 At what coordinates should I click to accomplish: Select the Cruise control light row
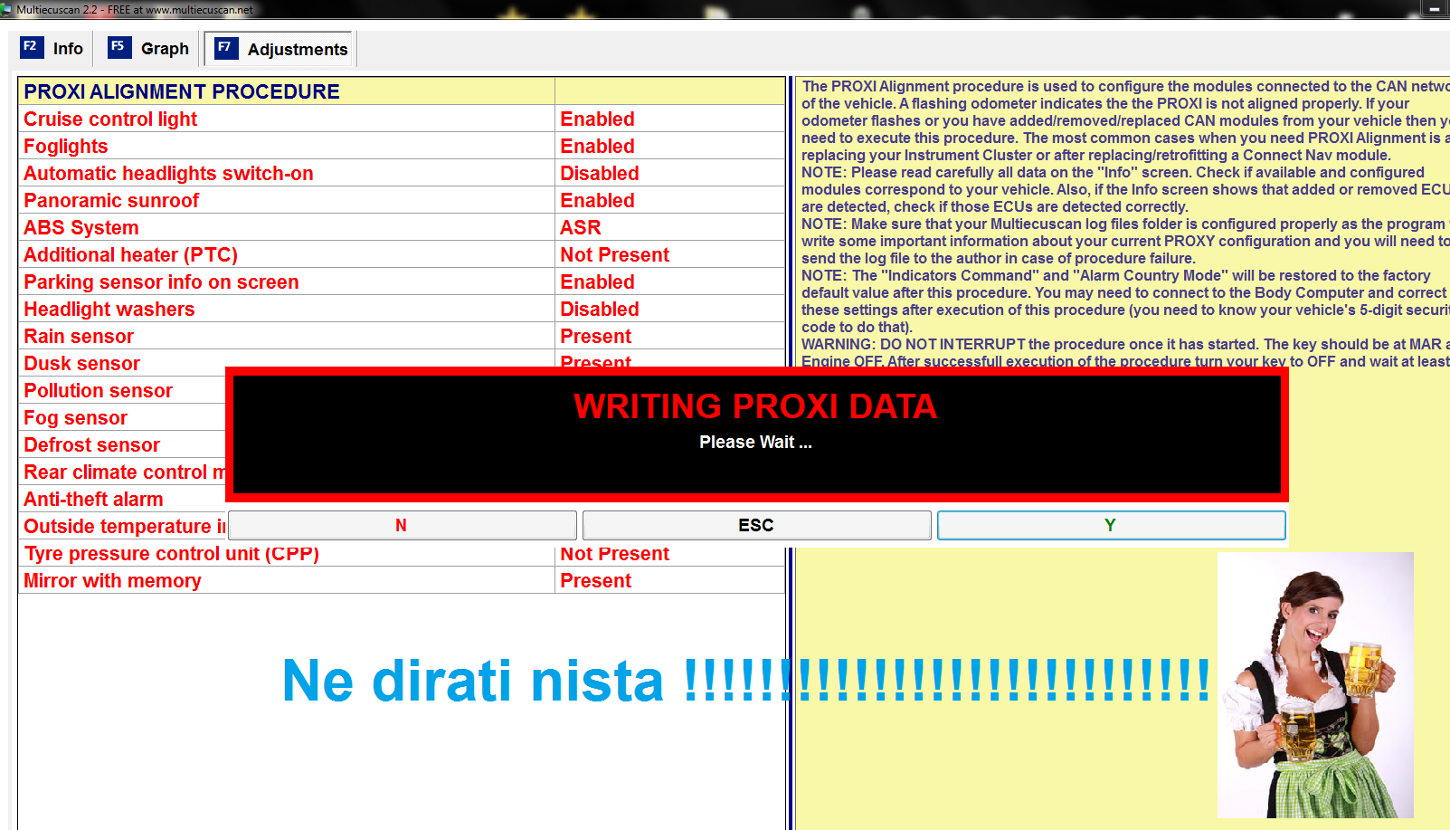pos(110,119)
